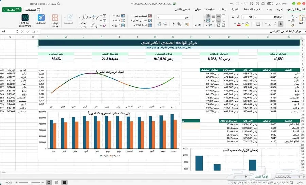This screenshot has height=185, width=306.
Task: Toggle Bold formatting
Action: coord(280,24)
